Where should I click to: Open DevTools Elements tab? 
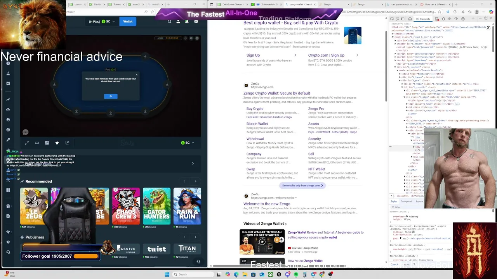[423, 19]
